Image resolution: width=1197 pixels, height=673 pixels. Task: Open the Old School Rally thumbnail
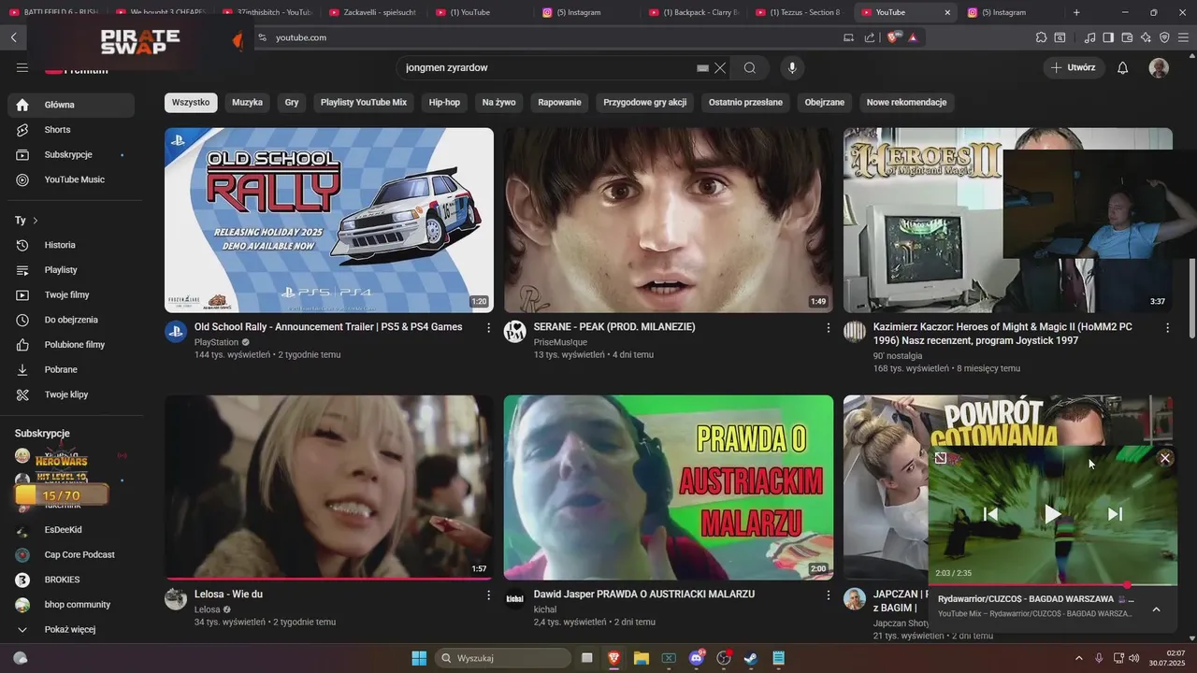click(x=329, y=220)
